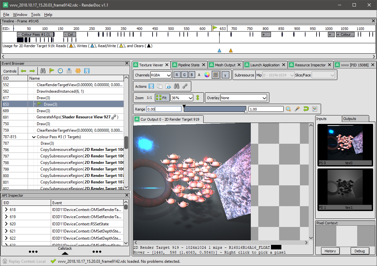Toggle bookmark with the orange asterisk icon
The width and height of the screenshot is (377, 266).
(x=78, y=71)
